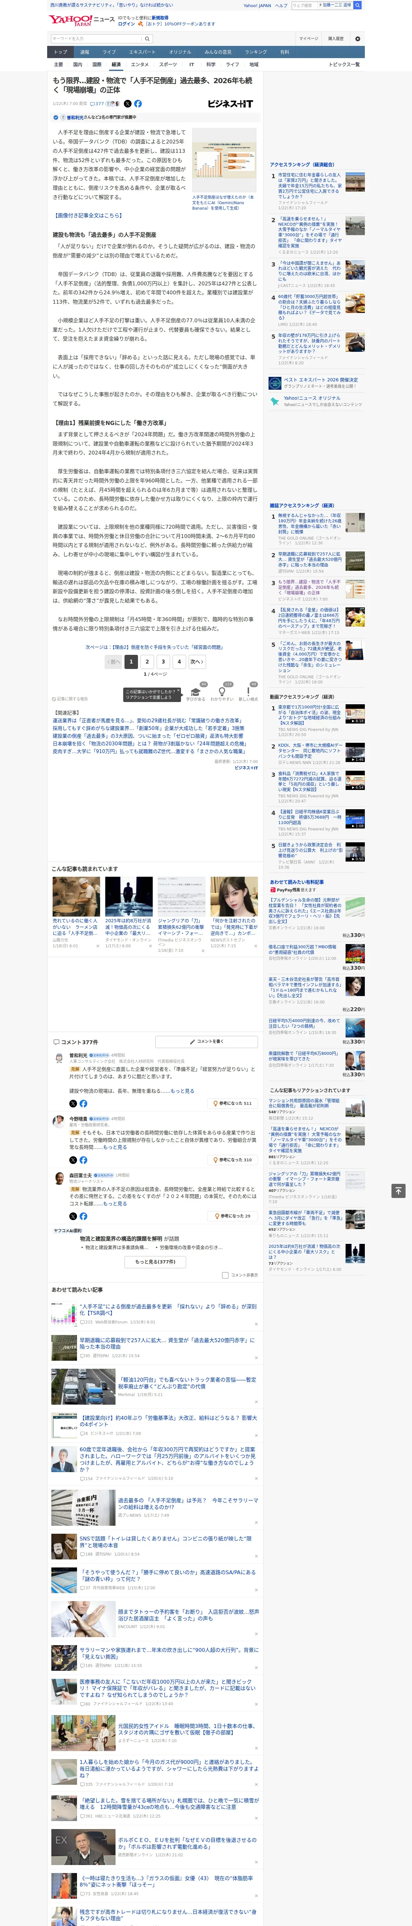
Task: Go to article page 4
Action: click(179, 662)
